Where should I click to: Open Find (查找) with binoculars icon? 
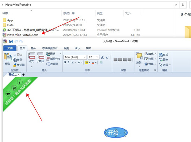(163, 55)
